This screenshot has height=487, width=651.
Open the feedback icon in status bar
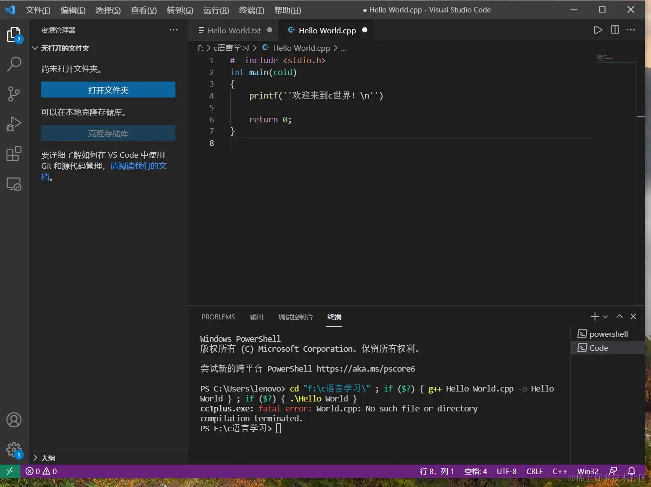(614, 471)
